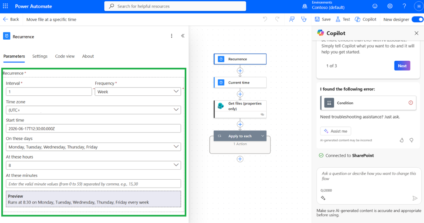Click the Start time input field
This screenshot has height=223, width=424.
coord(93,128)
